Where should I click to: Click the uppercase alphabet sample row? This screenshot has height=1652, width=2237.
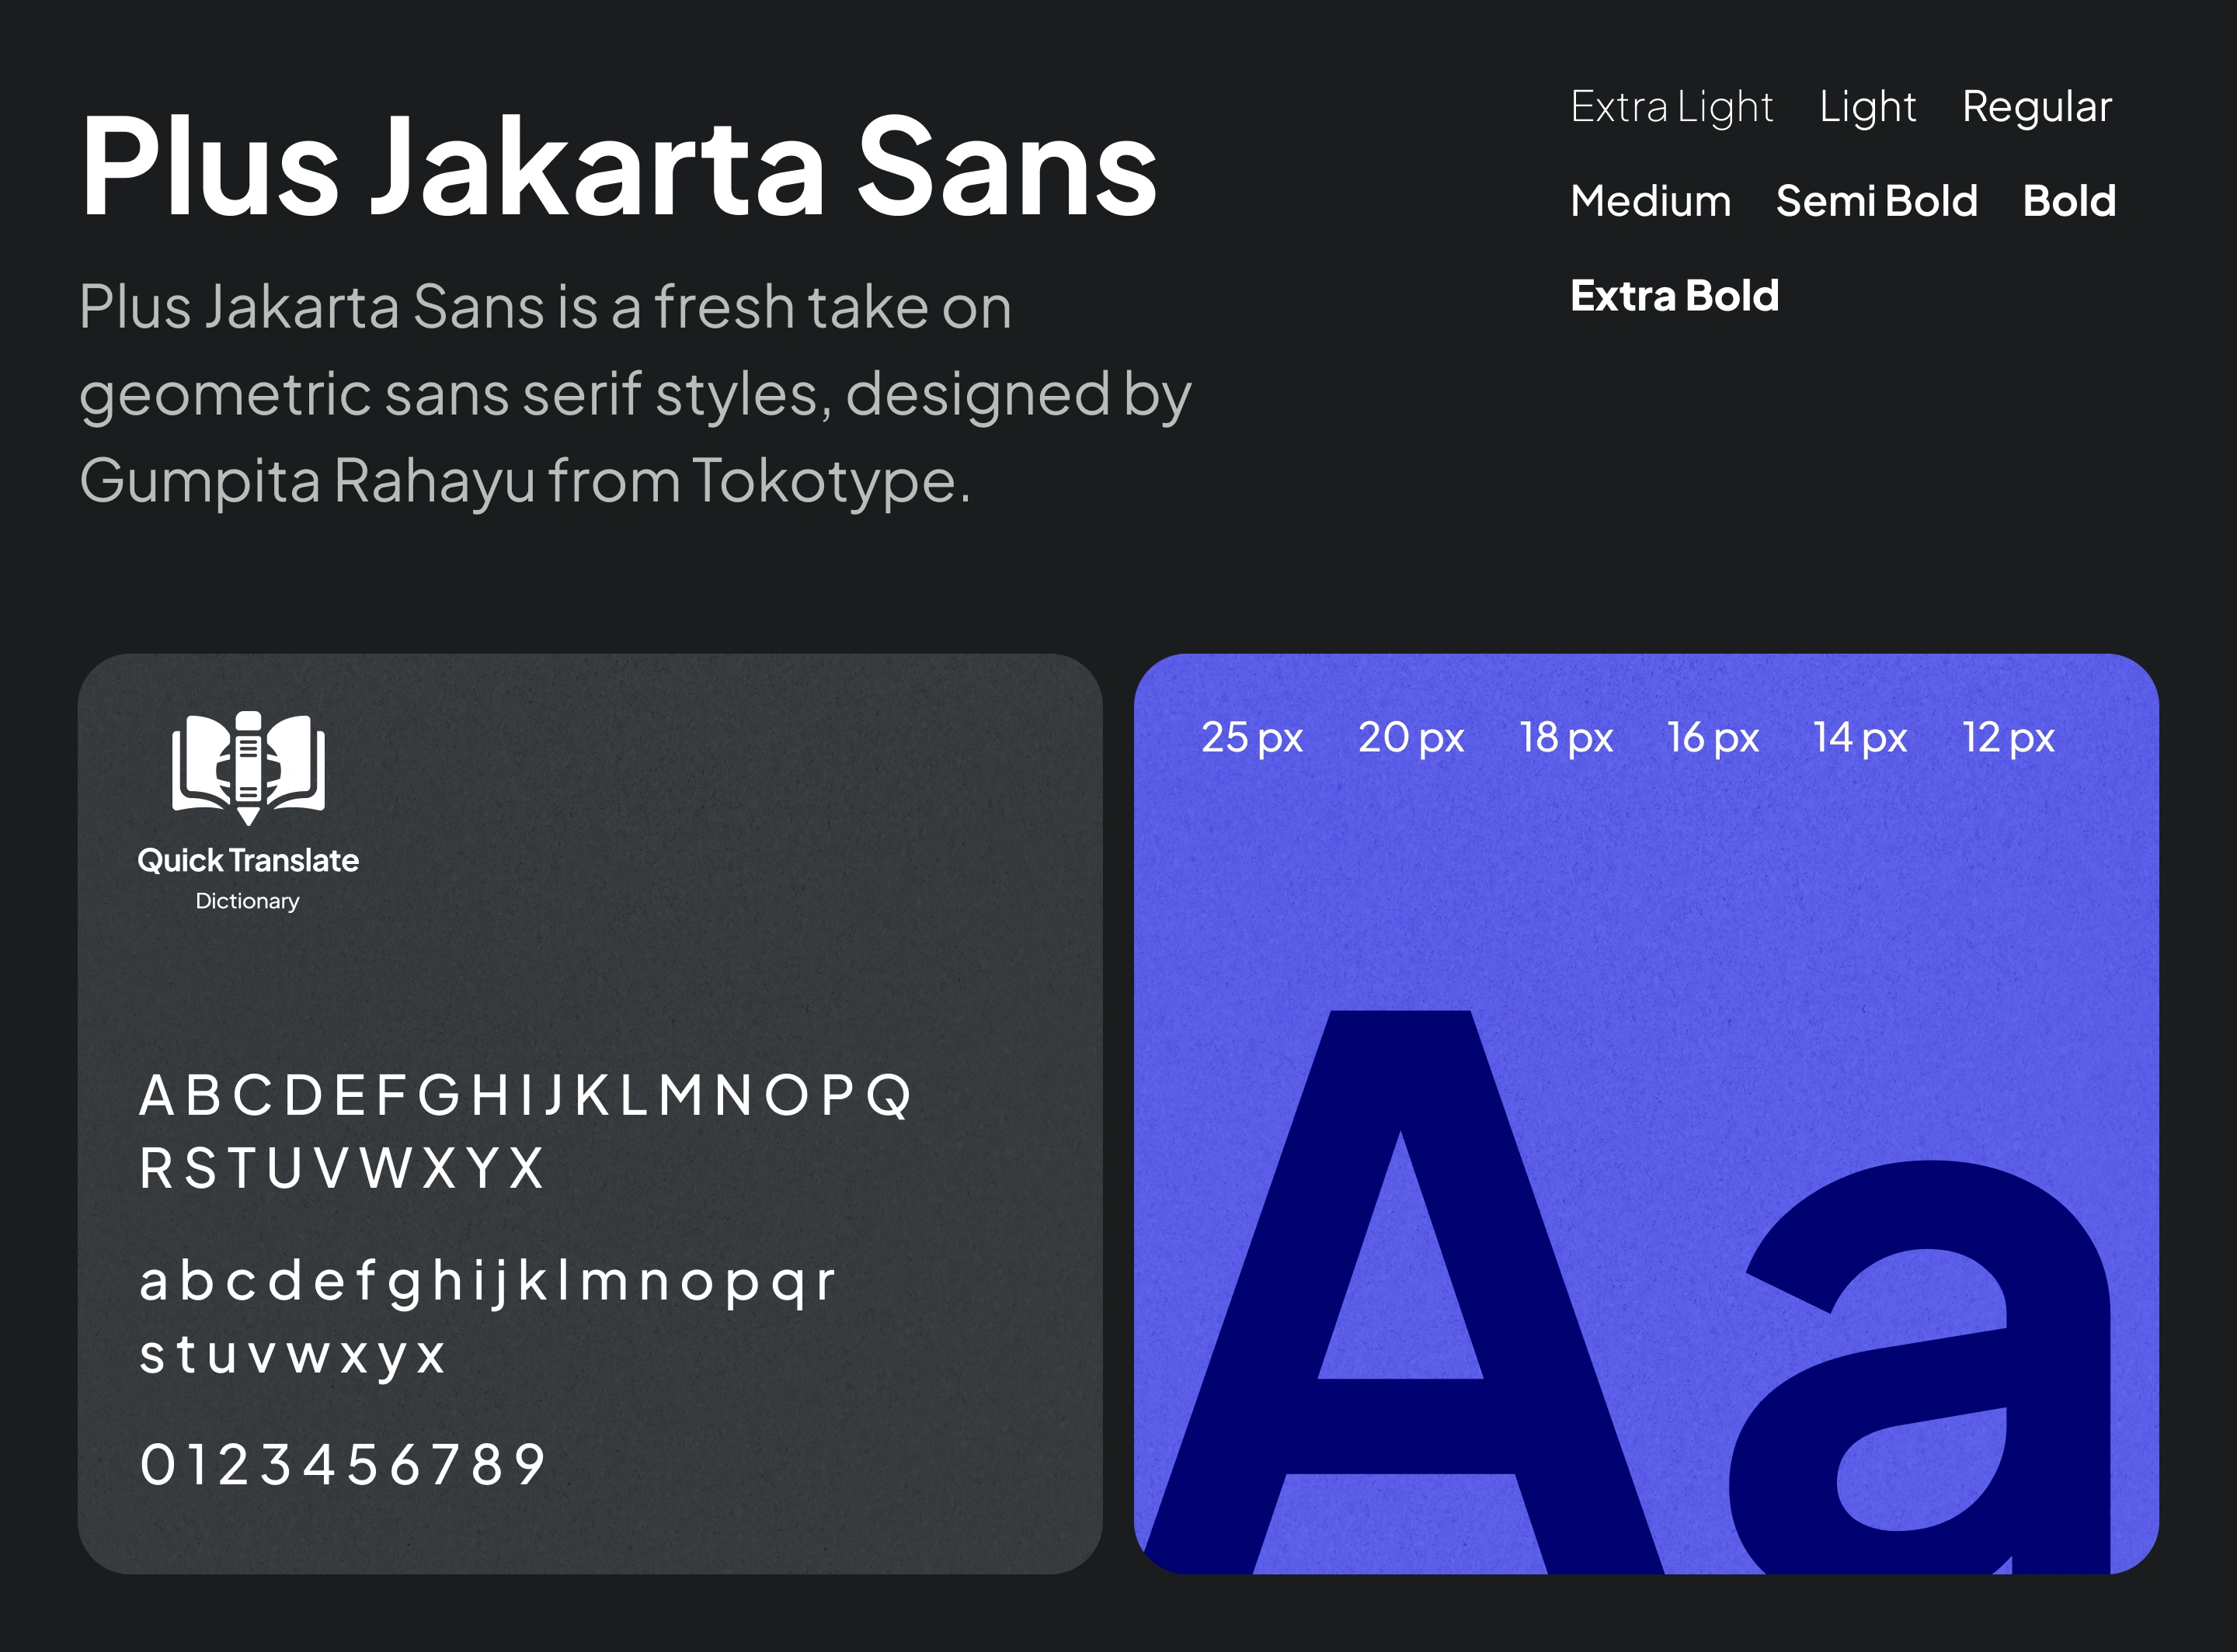[525, 1095]
